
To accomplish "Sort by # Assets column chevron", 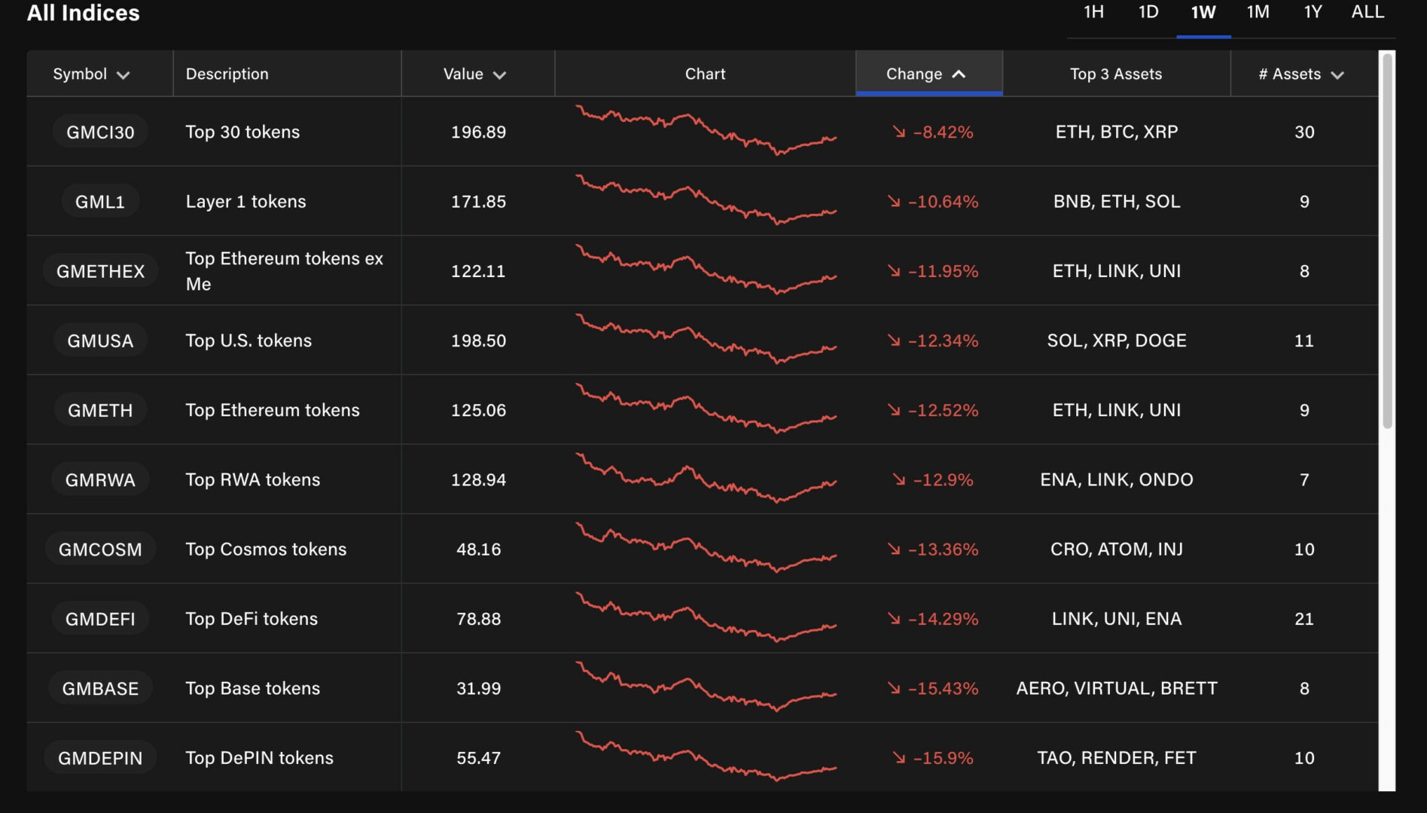I will (1337, 75).
